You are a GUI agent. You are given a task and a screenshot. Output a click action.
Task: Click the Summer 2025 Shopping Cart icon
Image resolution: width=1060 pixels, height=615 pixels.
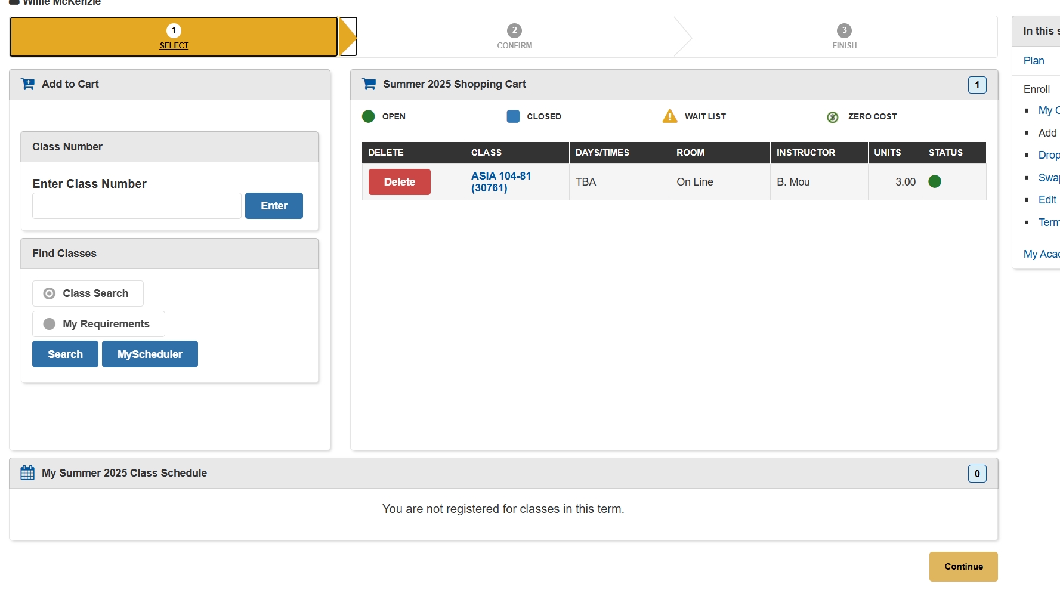click(369, 84)
